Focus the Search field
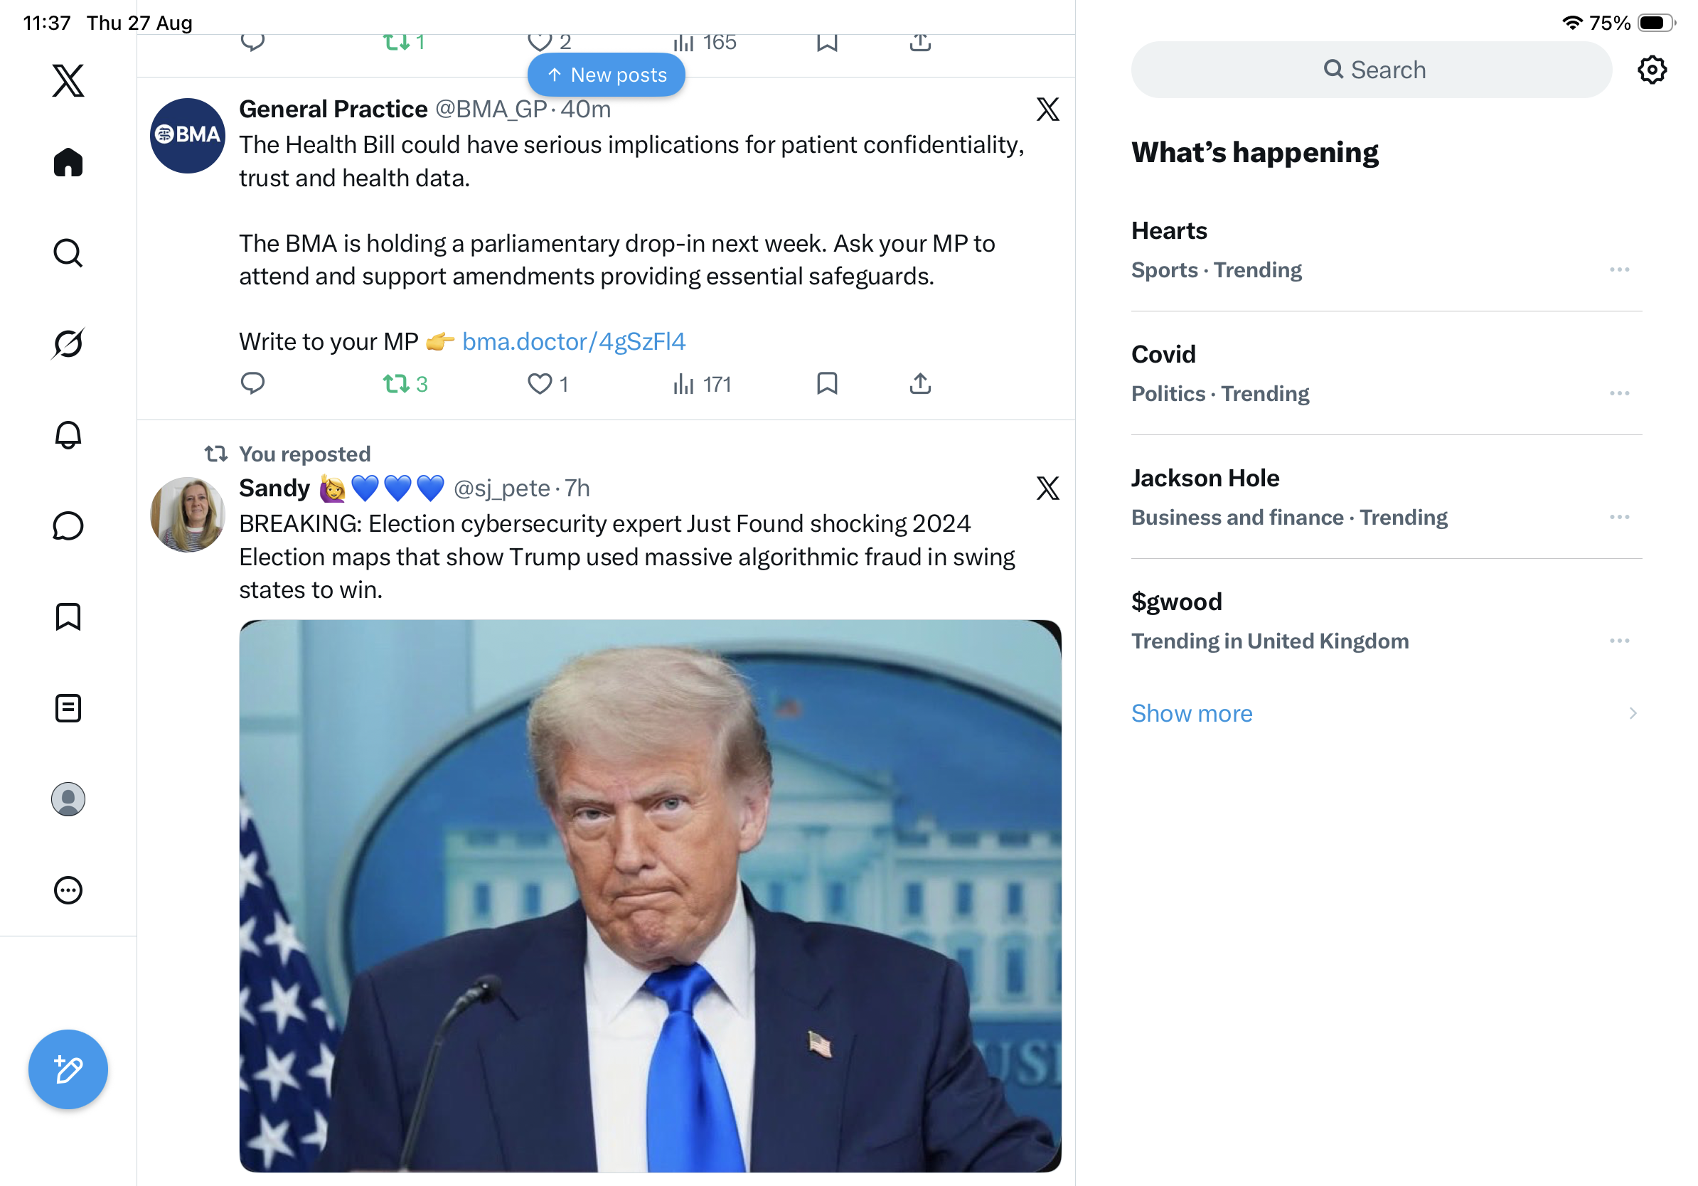The height and width of the screenshot is (1186, 1698). tap(1371, 70)
